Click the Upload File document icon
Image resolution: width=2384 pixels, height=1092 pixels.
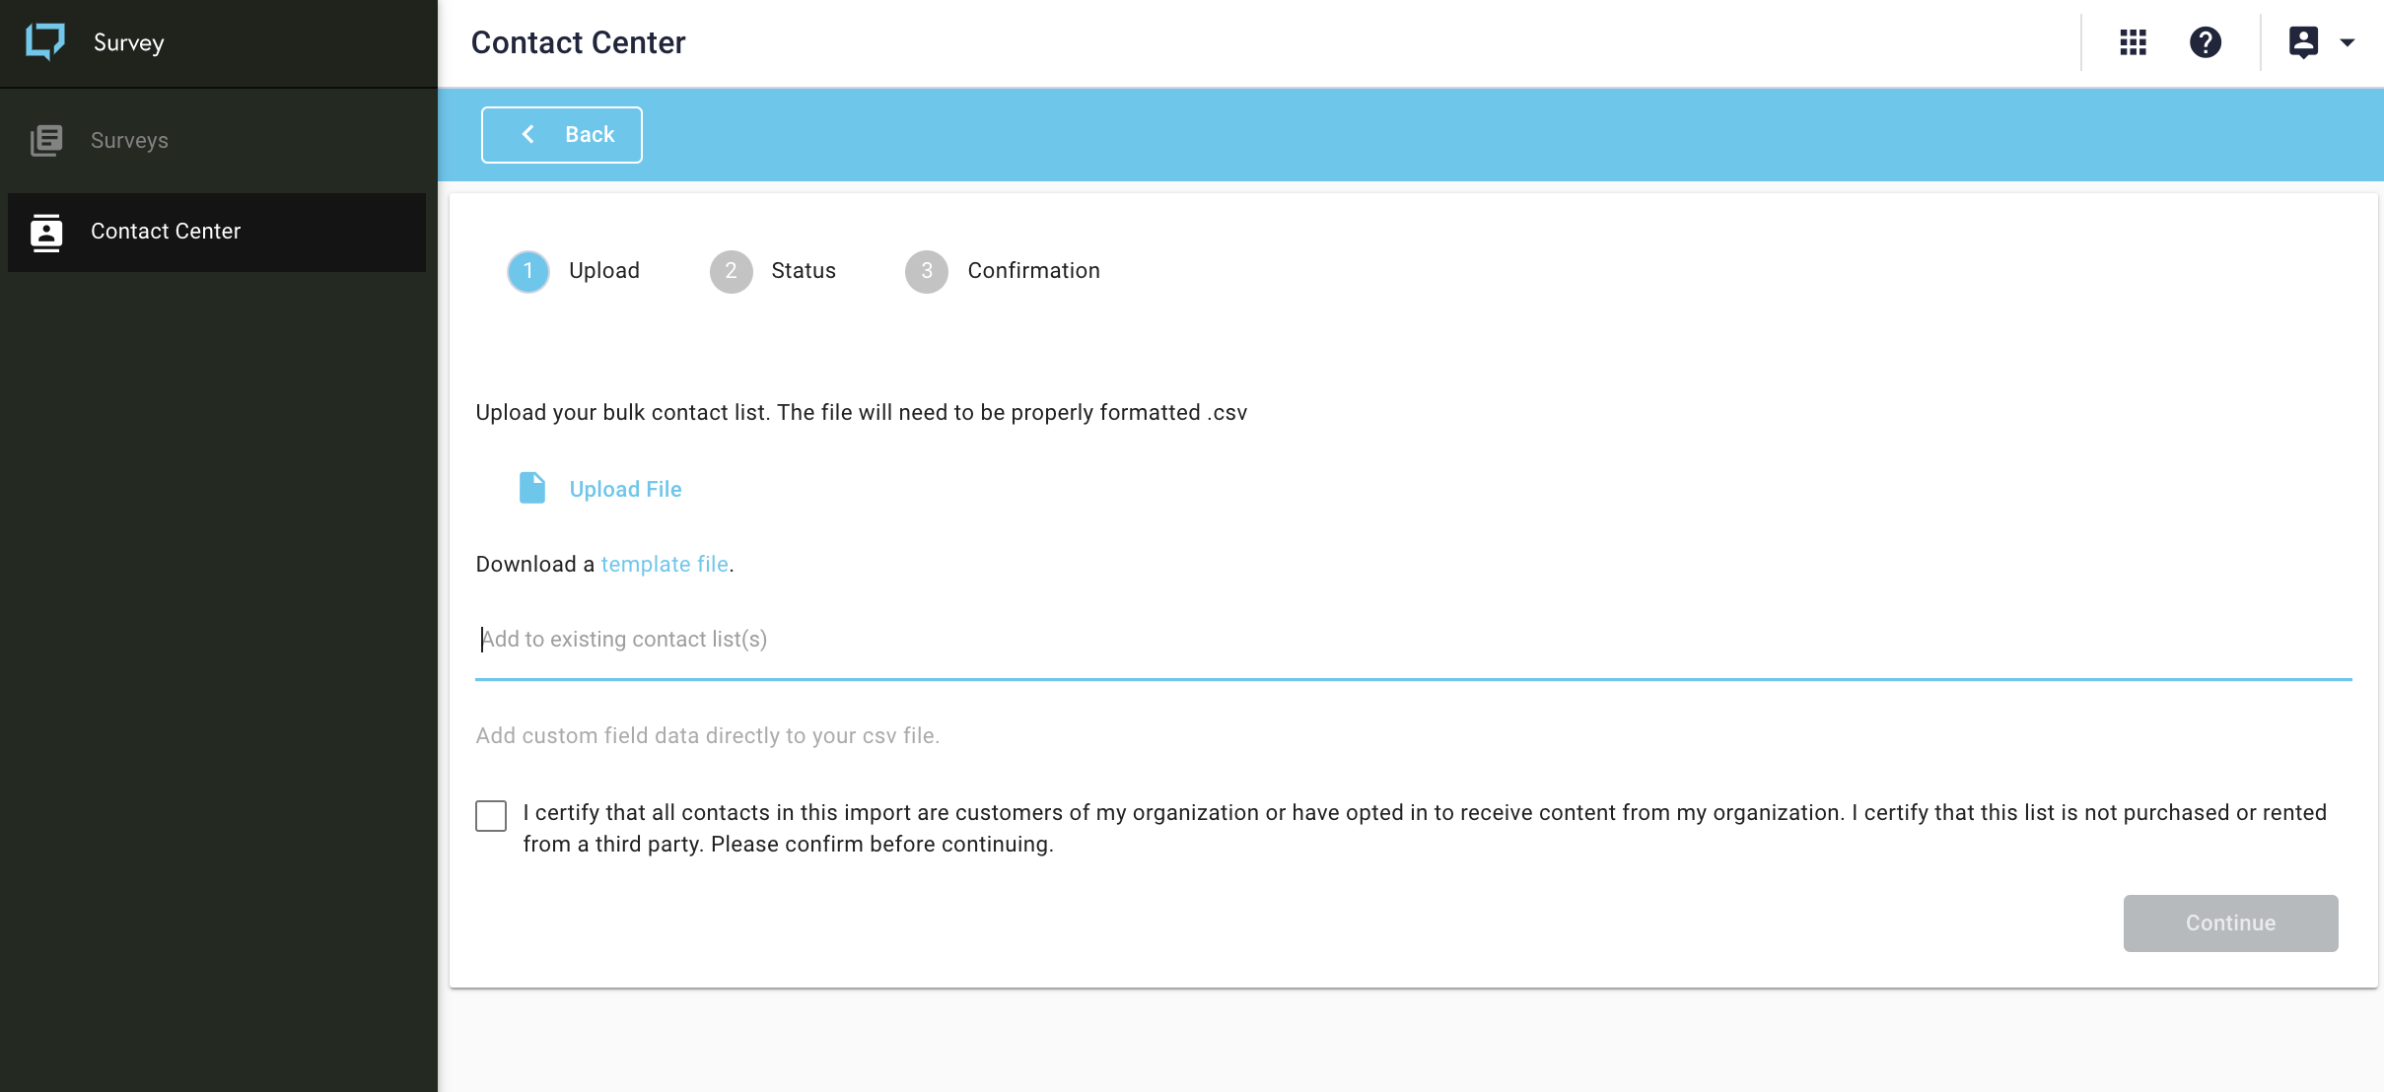[x=532, y=488]
